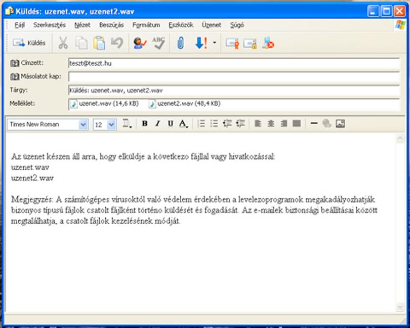Click the Check Names icon
This screenshot has height=328, width=410.
(x=140, y=43)
